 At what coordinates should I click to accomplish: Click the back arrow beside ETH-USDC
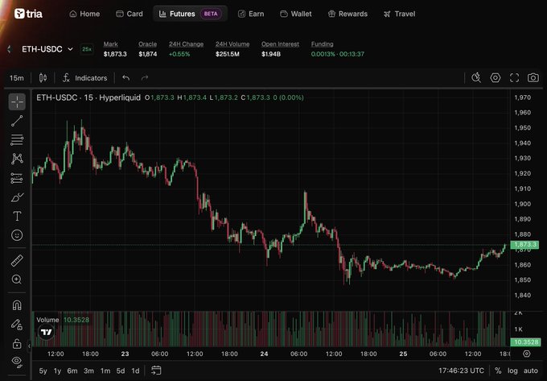pyautogui.click(x=10, y=49)
